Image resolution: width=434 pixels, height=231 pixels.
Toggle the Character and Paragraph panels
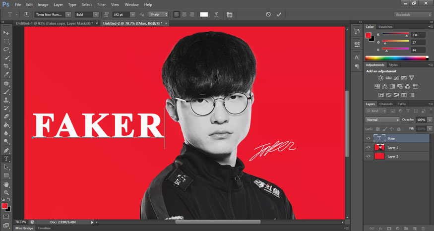click(230, 15)
